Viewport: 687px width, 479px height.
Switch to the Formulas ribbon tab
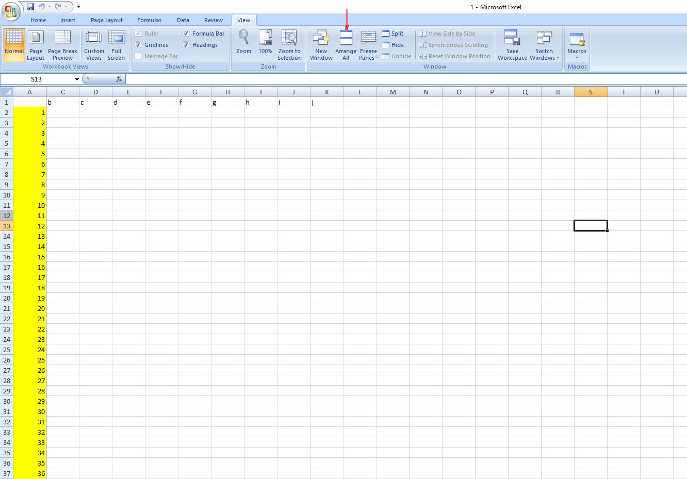coord(149,20)
